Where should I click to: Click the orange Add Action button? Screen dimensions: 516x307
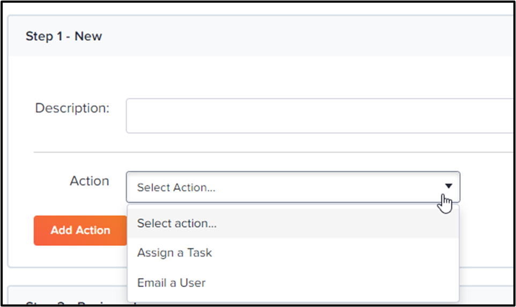[x=80, y=230]
